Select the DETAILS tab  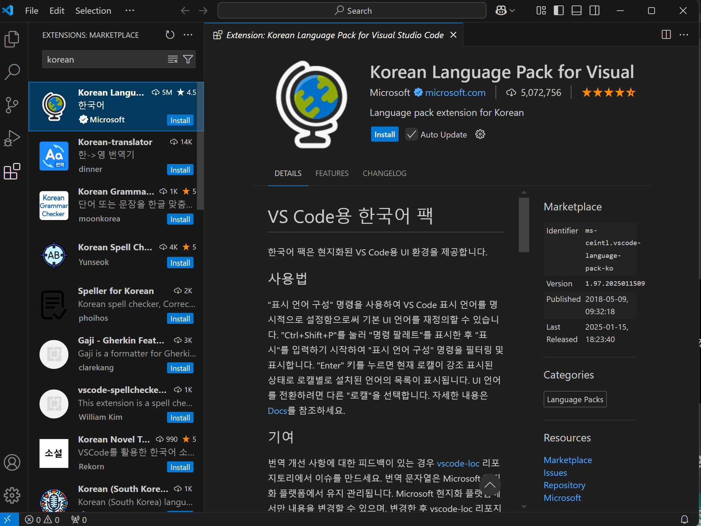(288, 173)
